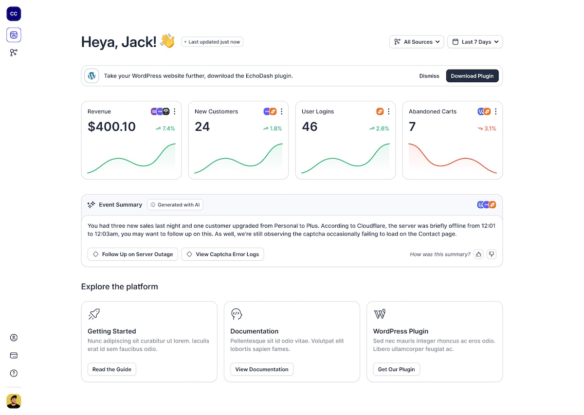Viewport: 584px width, 415px height.
Task: Open the three-dot menu on New Customers card
Action: (x=281, y=111)
